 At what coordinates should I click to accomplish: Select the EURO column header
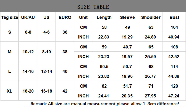pos(65,17)
